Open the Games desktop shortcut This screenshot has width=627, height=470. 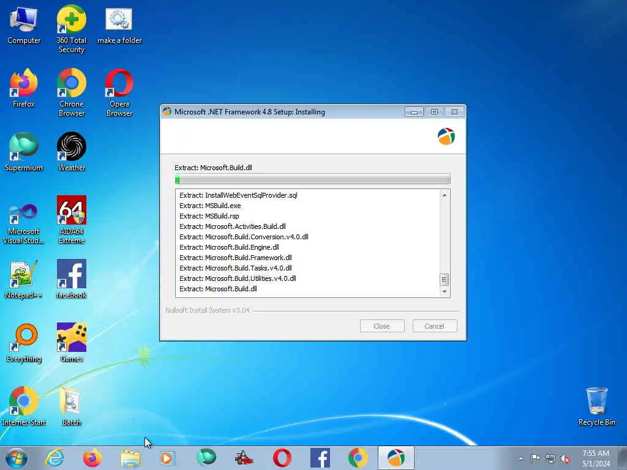click(x=72, y=343)
